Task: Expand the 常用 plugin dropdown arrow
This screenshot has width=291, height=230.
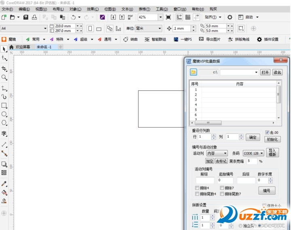Action: tap(44, 39)
